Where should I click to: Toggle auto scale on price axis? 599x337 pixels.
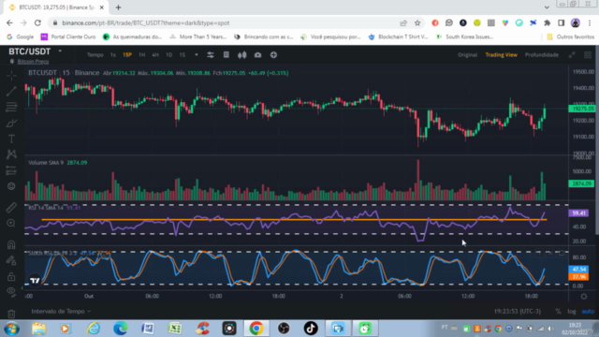(588, 312)
